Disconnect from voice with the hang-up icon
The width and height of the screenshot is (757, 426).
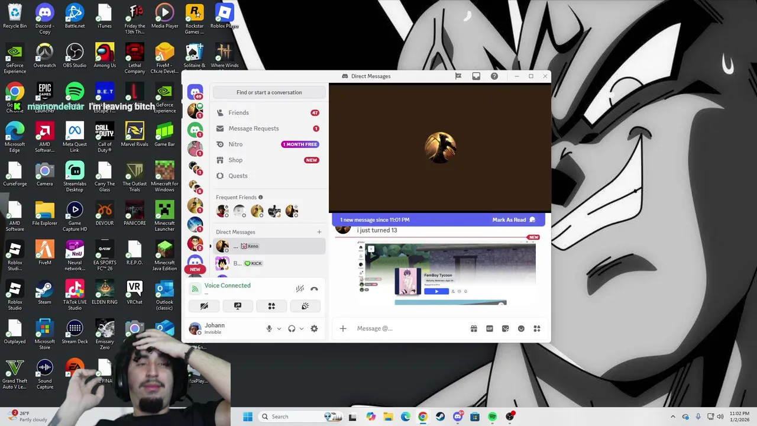click(x=314, y=289)
